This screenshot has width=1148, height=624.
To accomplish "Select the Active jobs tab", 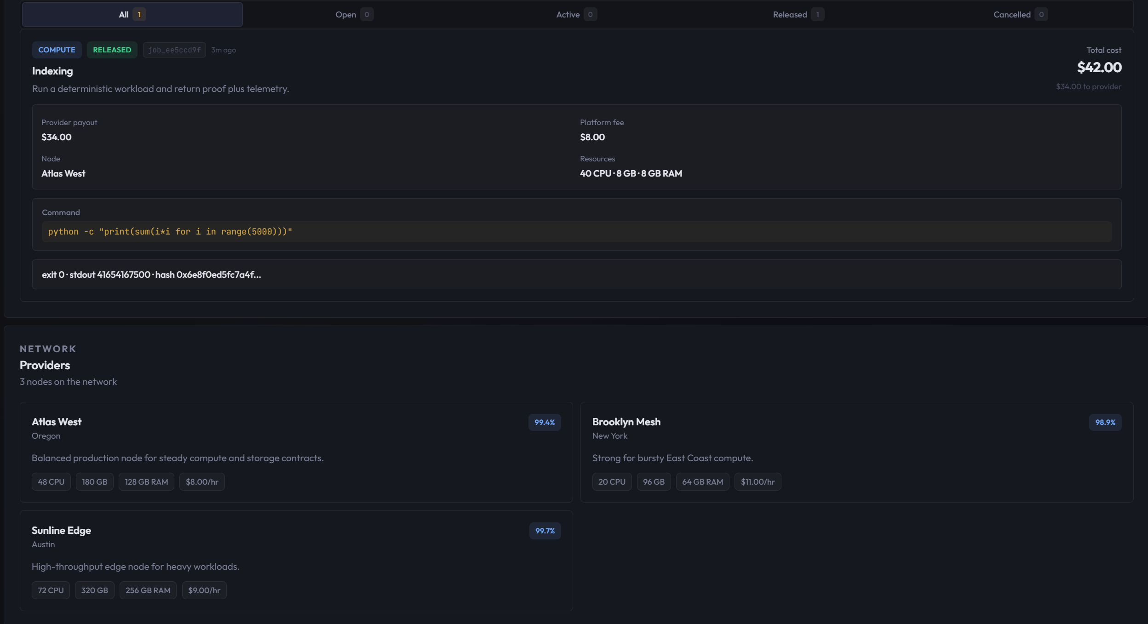I will point(576,14).
